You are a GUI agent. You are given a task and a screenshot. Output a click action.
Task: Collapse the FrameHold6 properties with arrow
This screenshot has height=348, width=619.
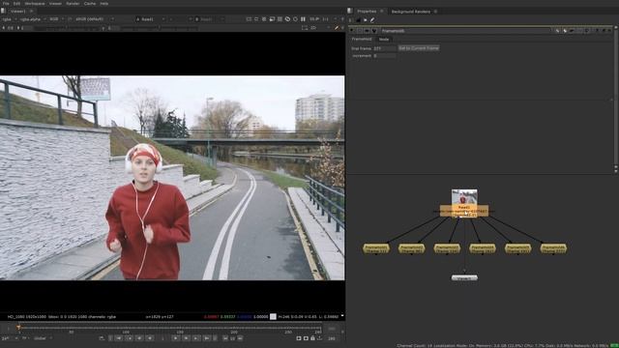[352, 31]
